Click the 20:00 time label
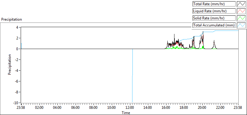The image size is (247, 115). 202,108
